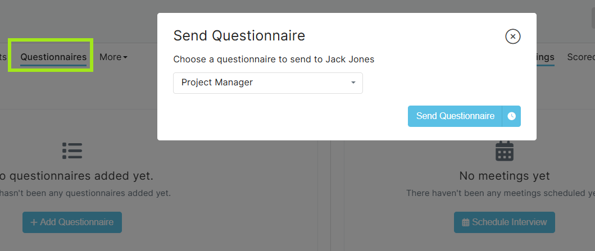Expand the More menu
Viewport: 595px width, 251px height.
[x=113, y=57]
